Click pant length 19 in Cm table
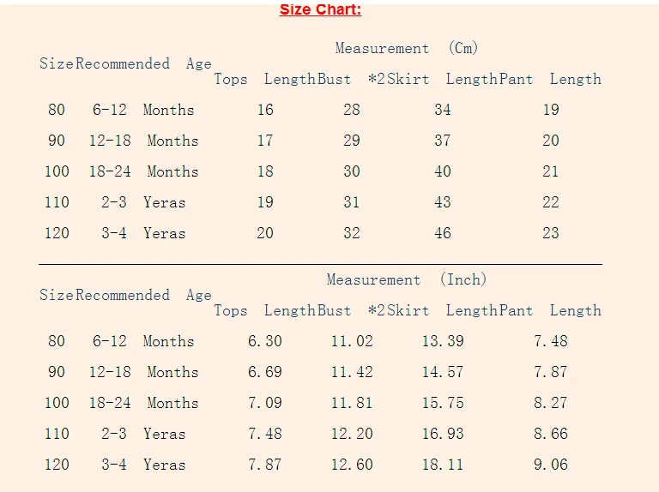 [x=551, y=110]
